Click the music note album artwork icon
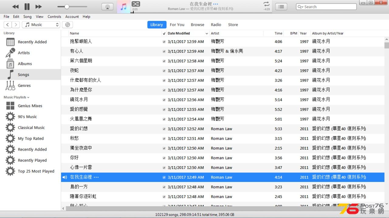Image resolution: width=389 pixels, height=218 pixels. (x=124, y=7)
